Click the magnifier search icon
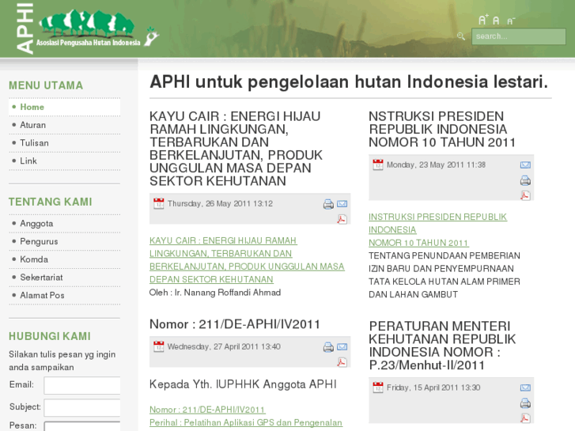This screenshot has width=575, height=431. (x=461, y=36)
